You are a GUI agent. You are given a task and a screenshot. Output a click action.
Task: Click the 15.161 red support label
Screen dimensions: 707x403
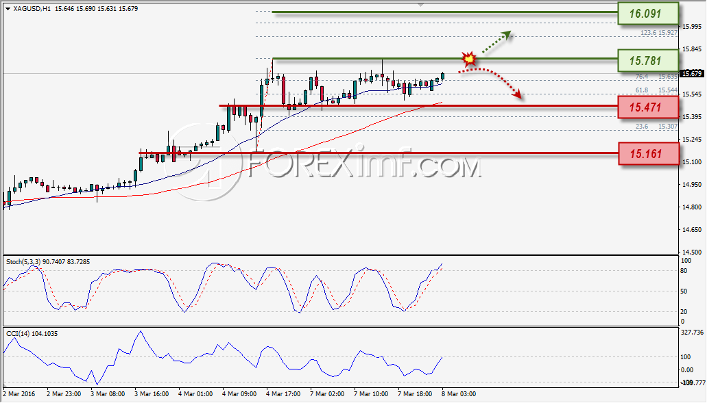pyautogui.click(x=648, y=154)
